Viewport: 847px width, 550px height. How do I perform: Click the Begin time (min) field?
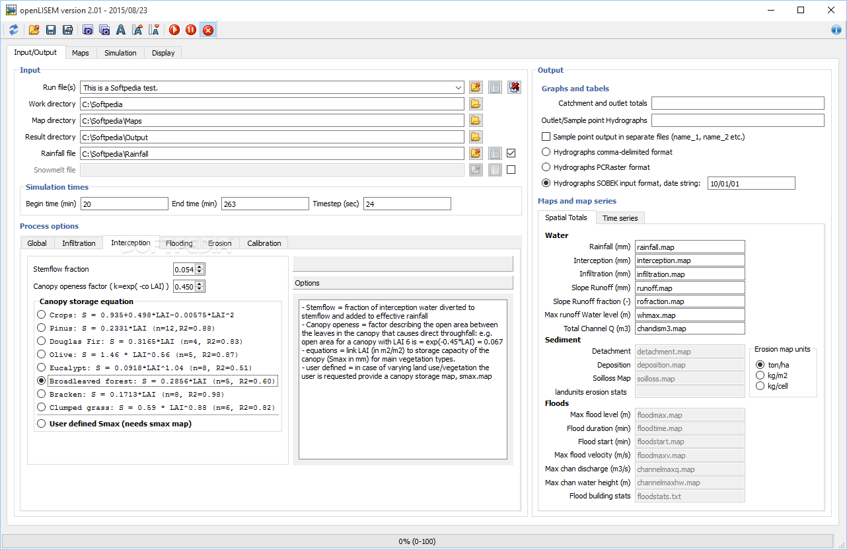click(124, 204)
